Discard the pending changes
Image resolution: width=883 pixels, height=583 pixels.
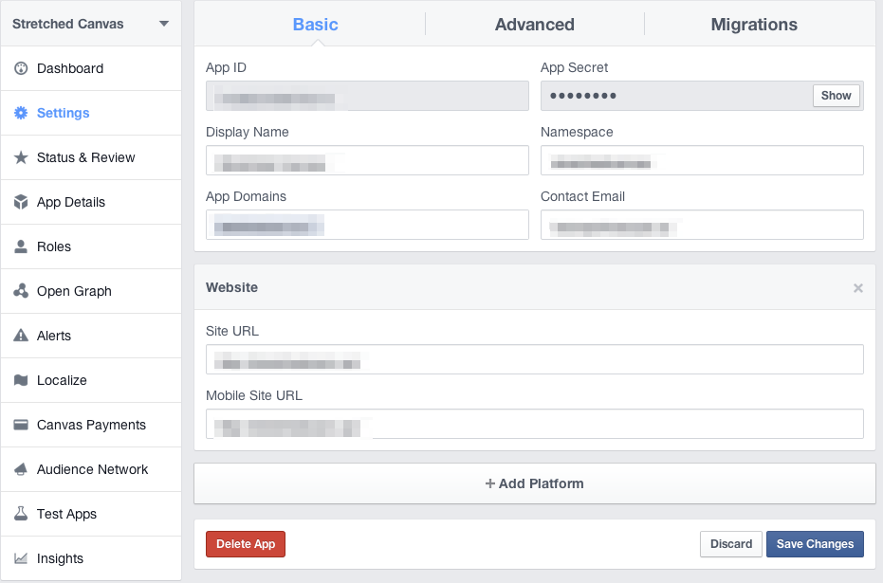tap(731, 544)
